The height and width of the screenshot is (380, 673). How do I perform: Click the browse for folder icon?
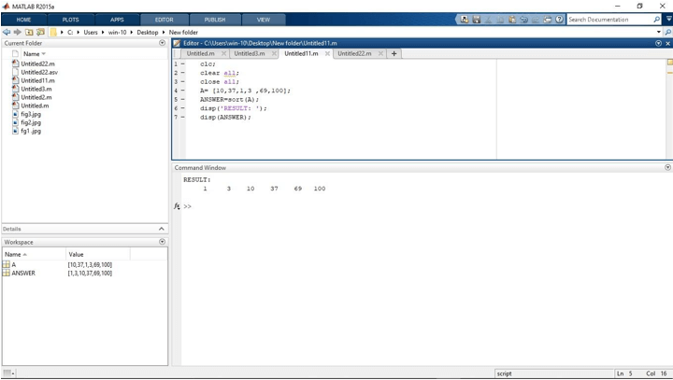pyautogui.click(x=40, y=32)
